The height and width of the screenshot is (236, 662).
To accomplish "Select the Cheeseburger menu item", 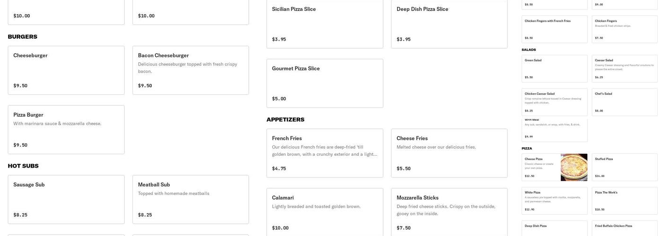I will (x=66, y=70).
